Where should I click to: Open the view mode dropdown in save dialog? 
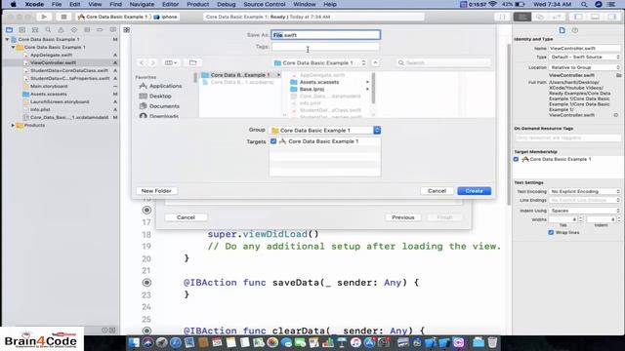(x=171, y=62)
